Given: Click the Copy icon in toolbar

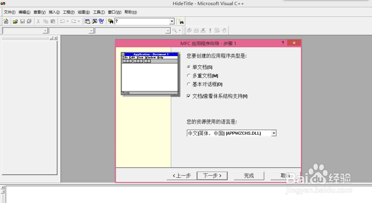Looking at the screenshot, I should 46,21.
